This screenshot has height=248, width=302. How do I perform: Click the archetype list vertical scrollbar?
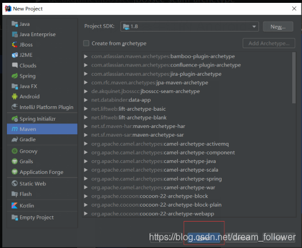(x=293, y=78)
